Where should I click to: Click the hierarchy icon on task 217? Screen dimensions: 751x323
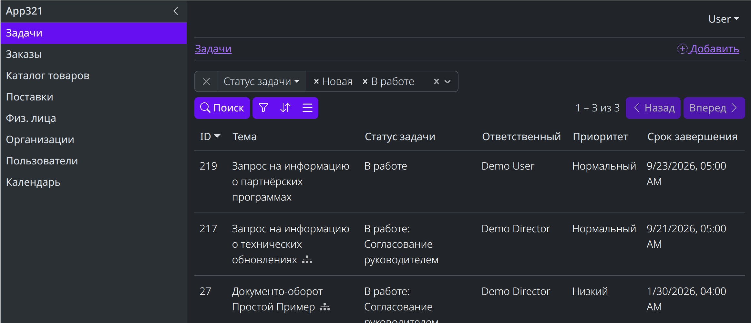307,260
